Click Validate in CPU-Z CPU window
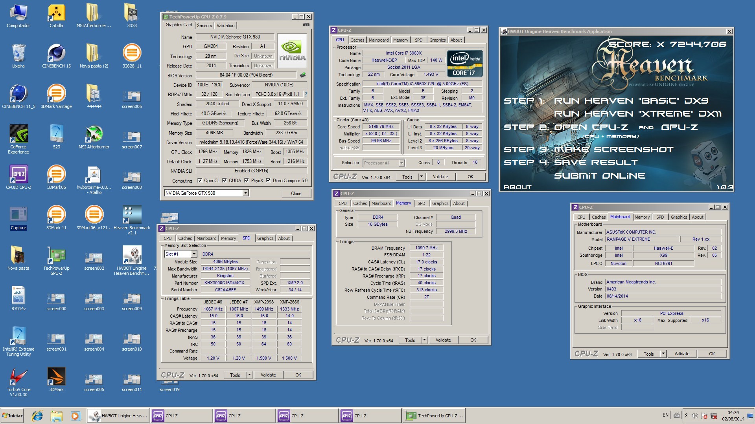The height and width of the screenshot is (424, 755). click(440, 177)
